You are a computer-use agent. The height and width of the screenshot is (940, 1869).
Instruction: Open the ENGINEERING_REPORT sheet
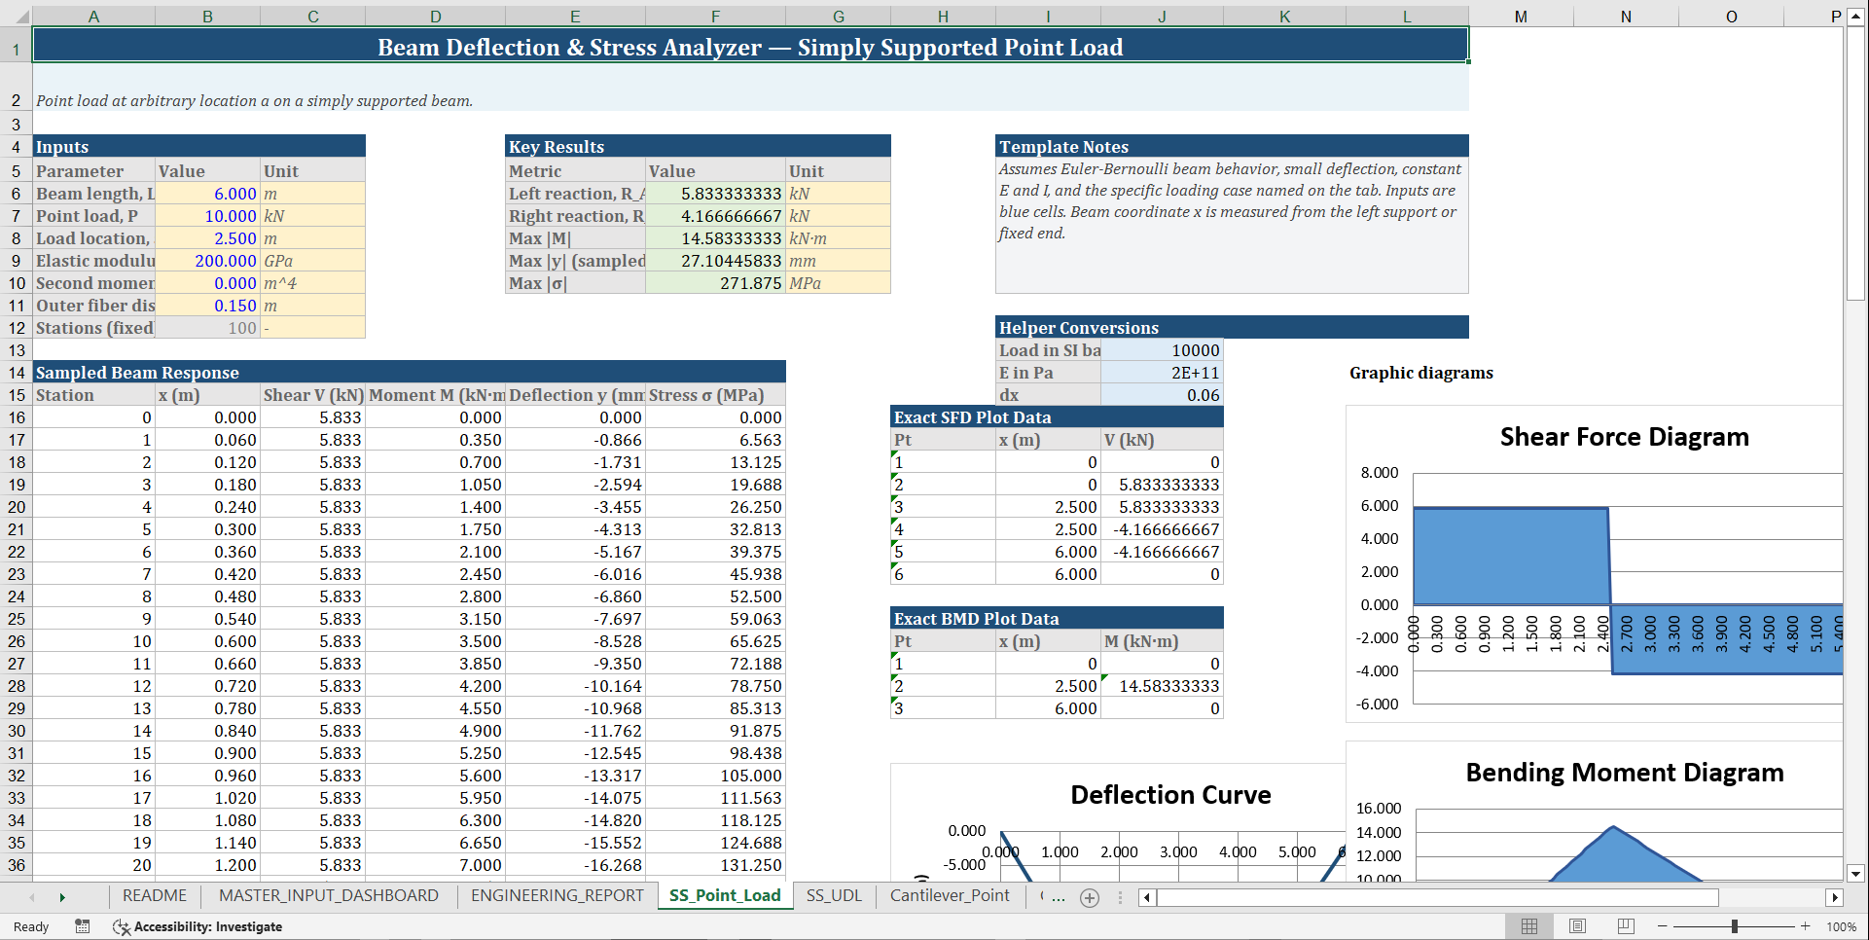click(556, 895)
